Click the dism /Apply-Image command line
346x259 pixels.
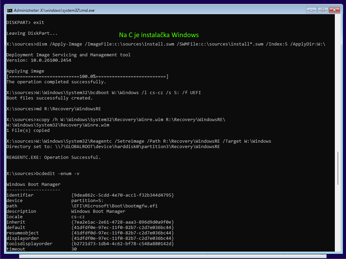166,44
